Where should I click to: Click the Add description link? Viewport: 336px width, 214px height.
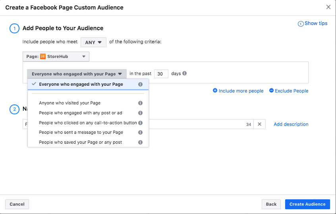291,124
